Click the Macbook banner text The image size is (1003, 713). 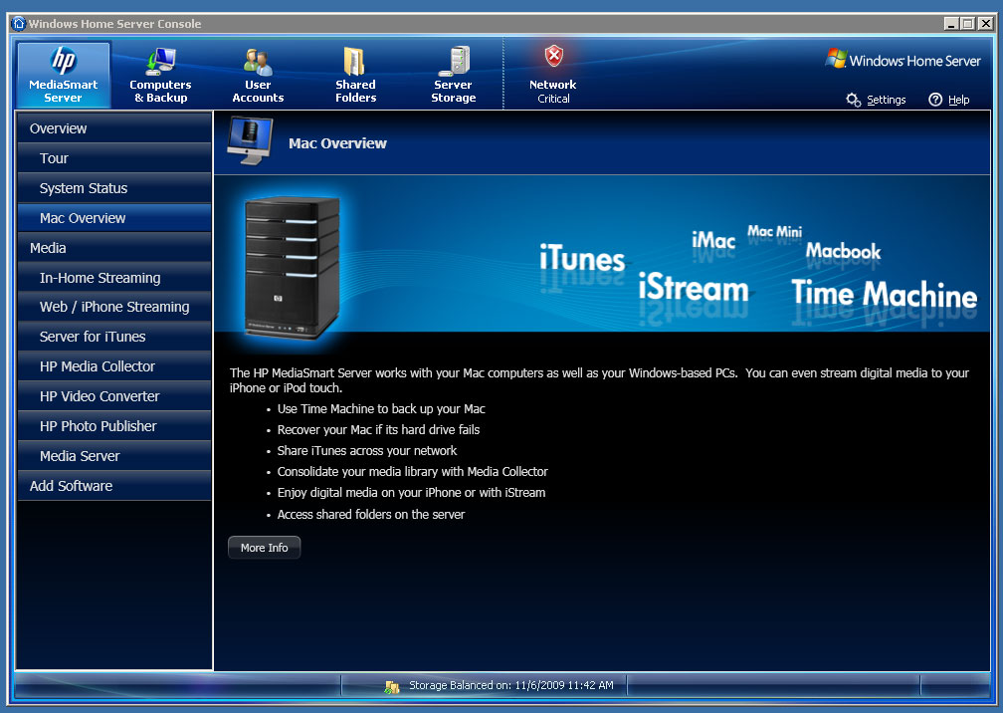tap(843, 251)
